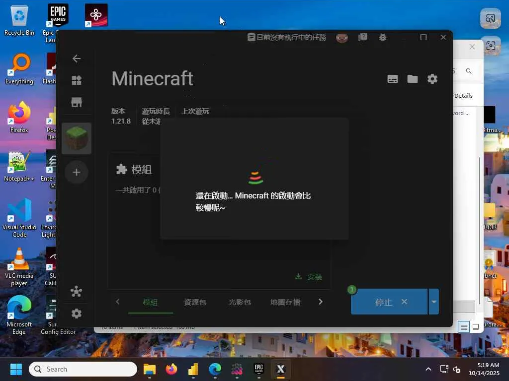Click the screenshot capture widget icon
509x381 pixels.
pos(491,46)
